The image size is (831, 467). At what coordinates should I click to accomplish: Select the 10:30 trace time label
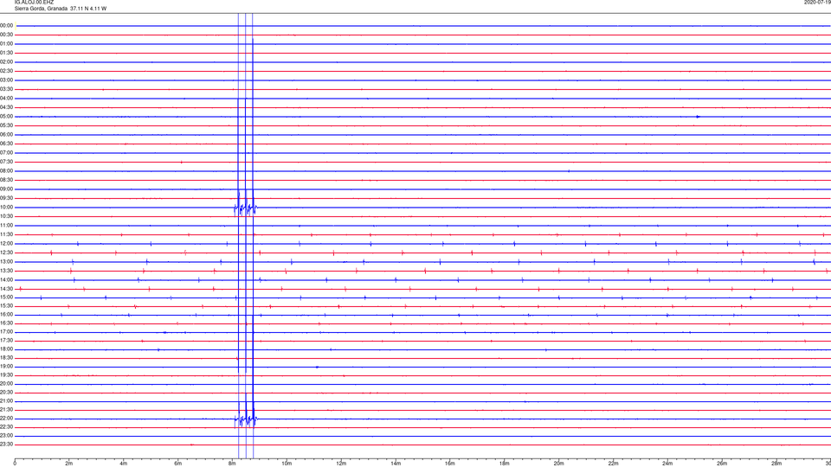[x=6, y=216]
